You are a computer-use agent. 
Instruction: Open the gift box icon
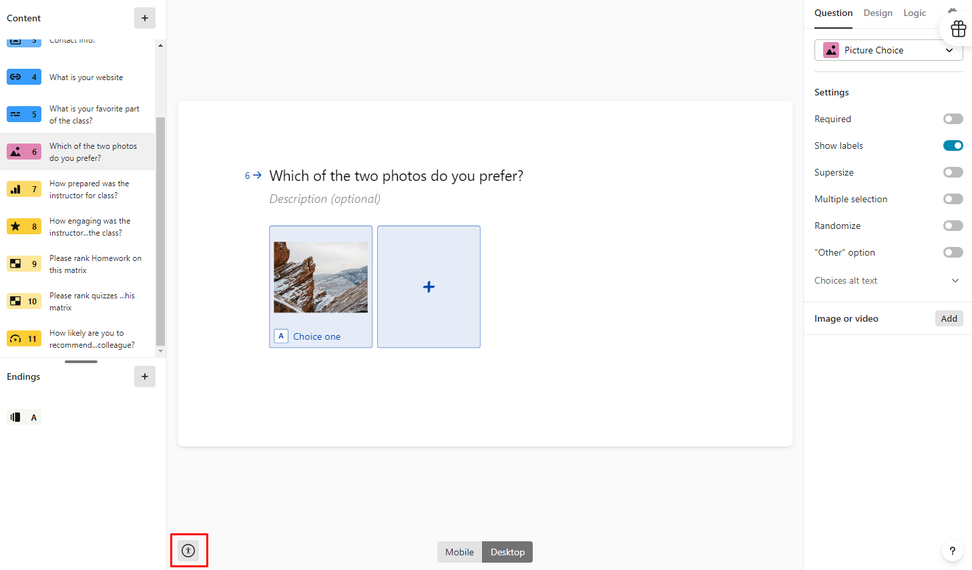tap(958, 29)
